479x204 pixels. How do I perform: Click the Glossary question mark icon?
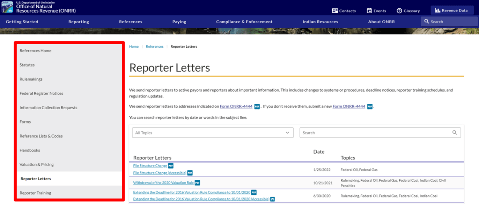pyautogui.click(x=399, y=11)
